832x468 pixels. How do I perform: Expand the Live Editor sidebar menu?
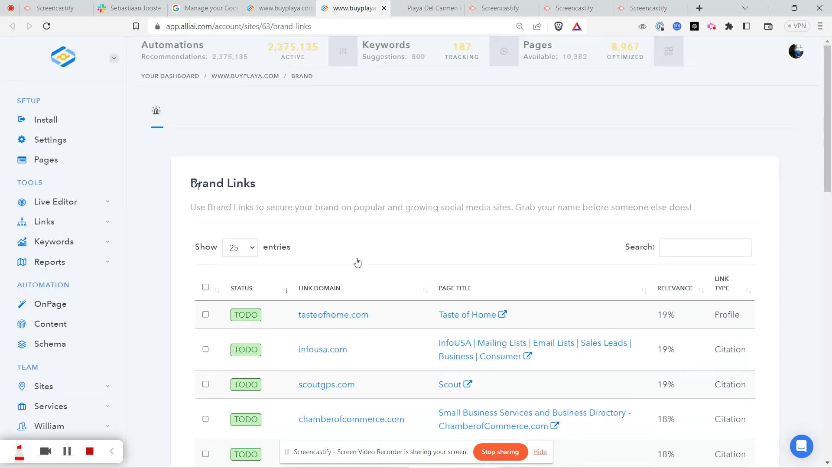click(x=55, y=202)
